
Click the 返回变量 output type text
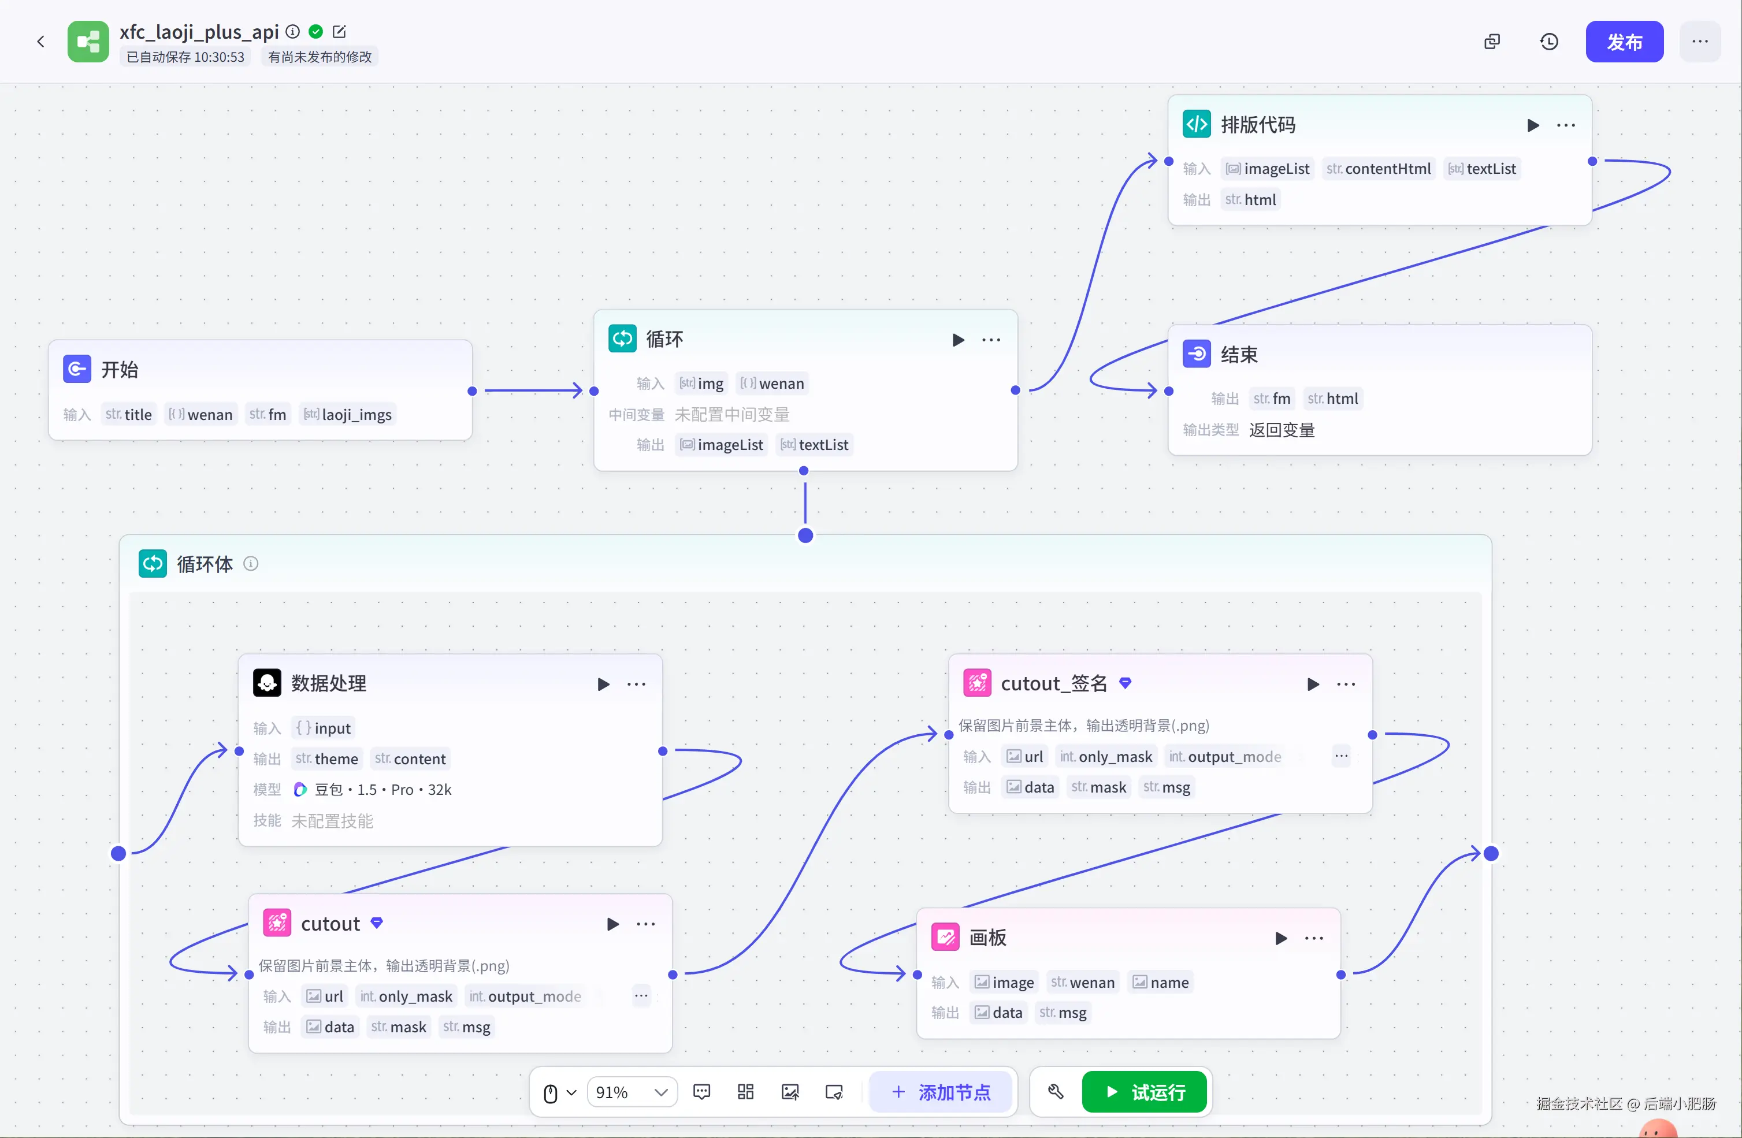coord(1282,430)
